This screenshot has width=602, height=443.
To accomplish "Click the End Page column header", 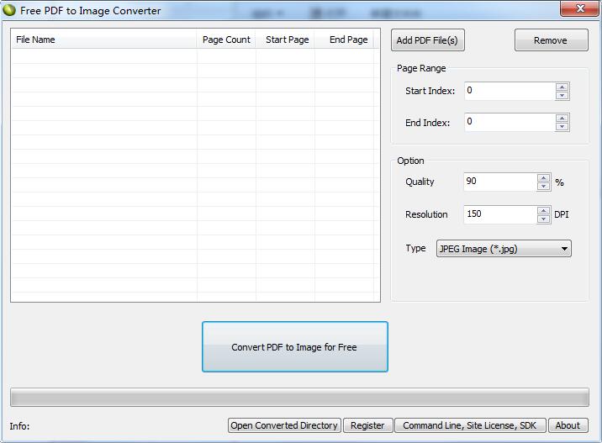I will pos(344,40).
